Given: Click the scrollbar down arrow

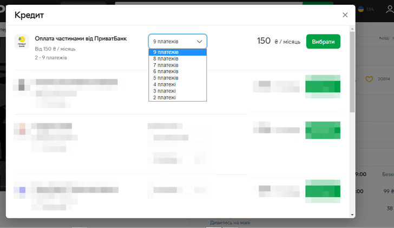Looking at the screenshot, I should click(352, 214).
